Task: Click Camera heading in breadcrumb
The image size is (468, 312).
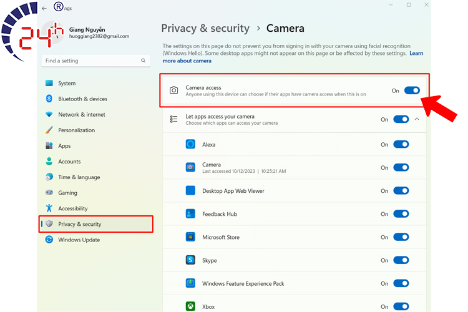Action: 285,28
